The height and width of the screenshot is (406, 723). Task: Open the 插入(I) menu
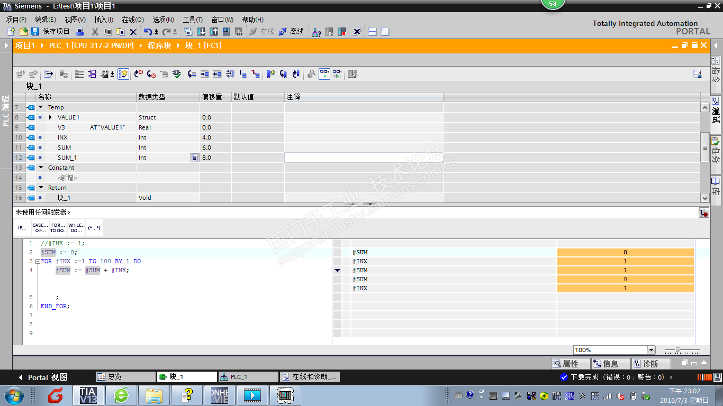click(x=104, y=20)
